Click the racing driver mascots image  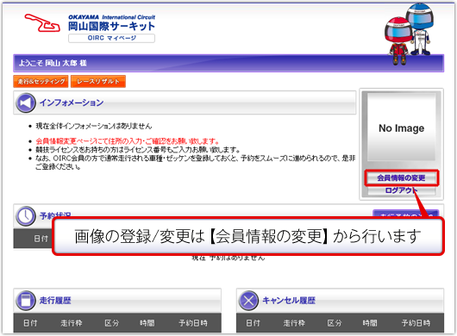pos(410,34)
